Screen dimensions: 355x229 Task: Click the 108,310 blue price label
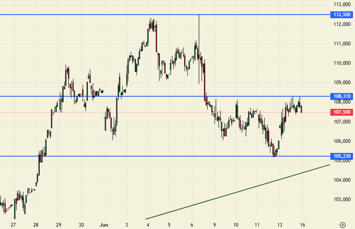pyautogui.click(x=342, y=97)
